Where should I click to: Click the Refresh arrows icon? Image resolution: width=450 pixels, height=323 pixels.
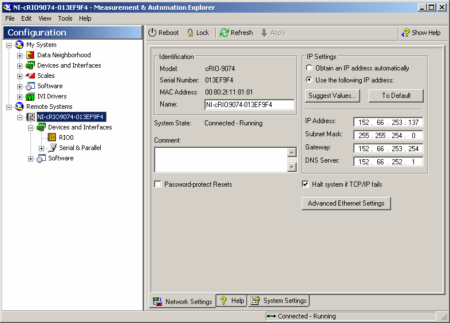(224, 33)
